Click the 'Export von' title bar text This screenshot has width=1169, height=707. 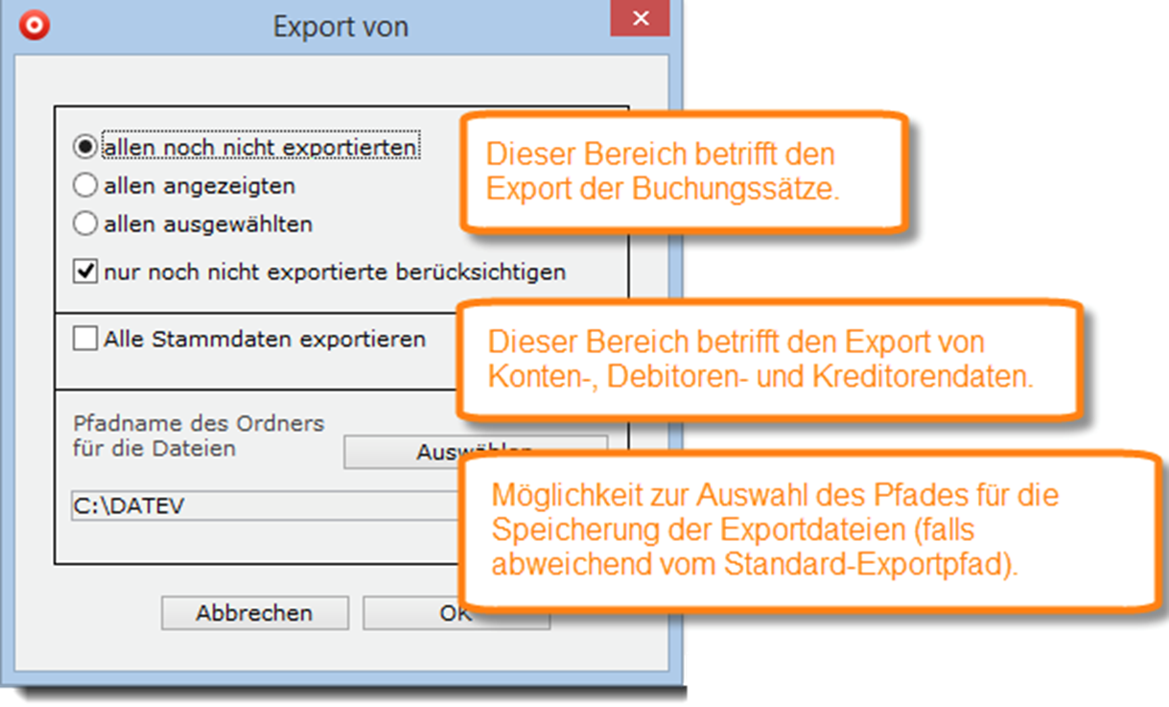(340, 27)
